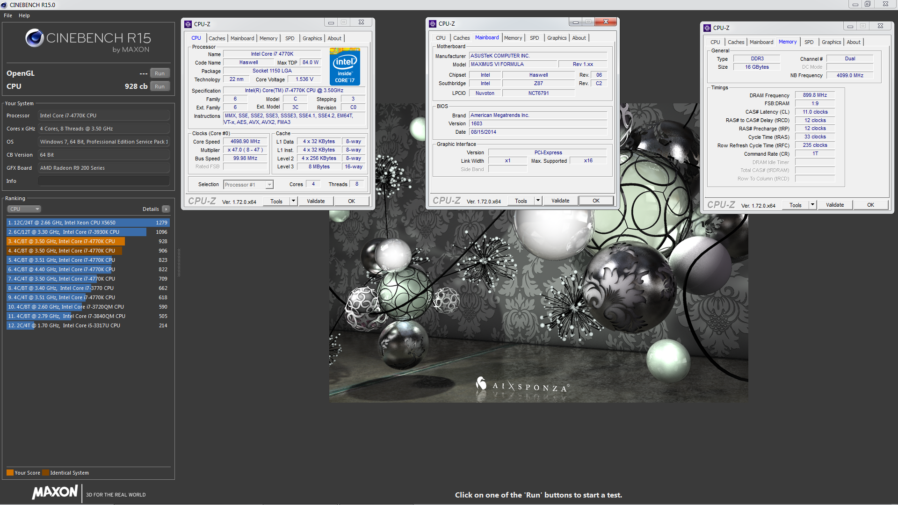Open Mainboard tab in Memory CPU-Z window
This screenshot has height=505, width=898.
coord(761,42)
